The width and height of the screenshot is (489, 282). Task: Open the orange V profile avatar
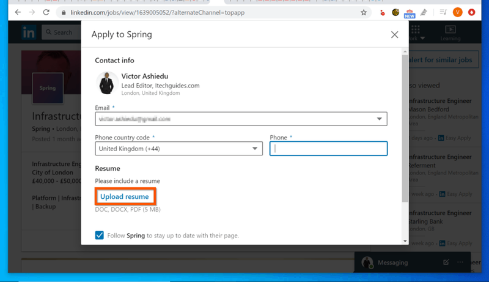pos(457,12)
